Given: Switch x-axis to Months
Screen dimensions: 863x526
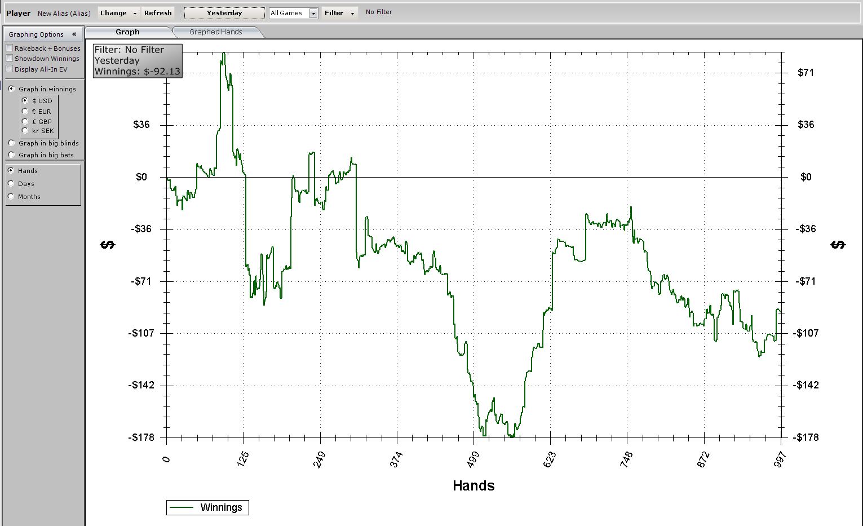Looking at the screenshot, I should pos(11,197).
